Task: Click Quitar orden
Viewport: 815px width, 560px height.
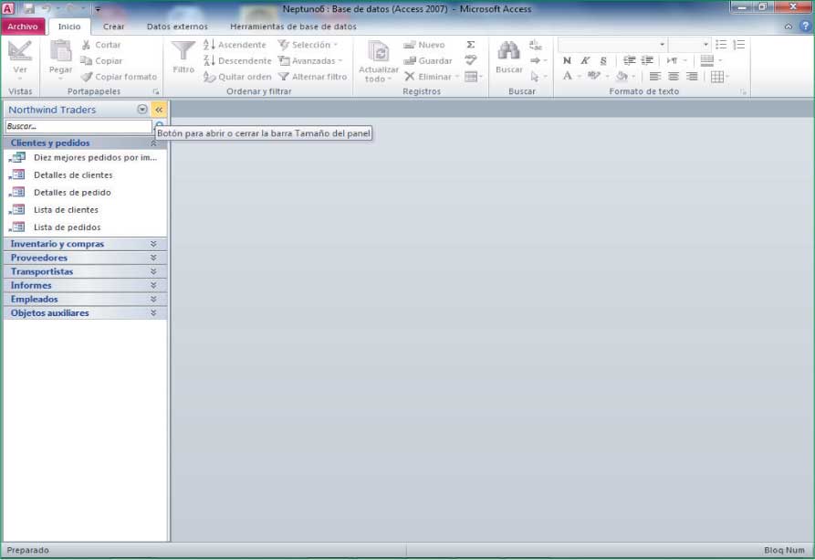Action: 237,77
